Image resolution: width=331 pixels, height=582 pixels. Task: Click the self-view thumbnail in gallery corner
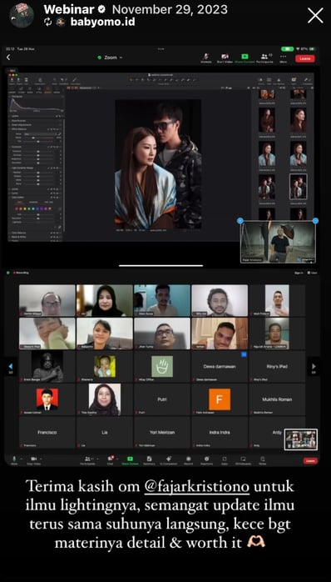pos(300,439)
